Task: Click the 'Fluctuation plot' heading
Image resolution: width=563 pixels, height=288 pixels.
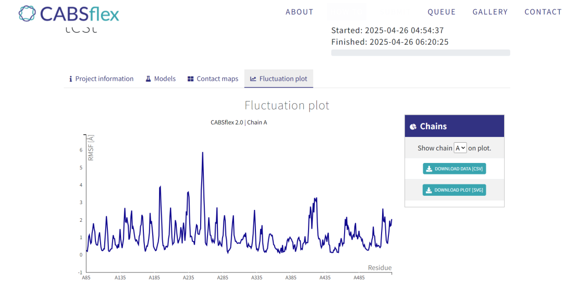Action: (x=287, y=105)
